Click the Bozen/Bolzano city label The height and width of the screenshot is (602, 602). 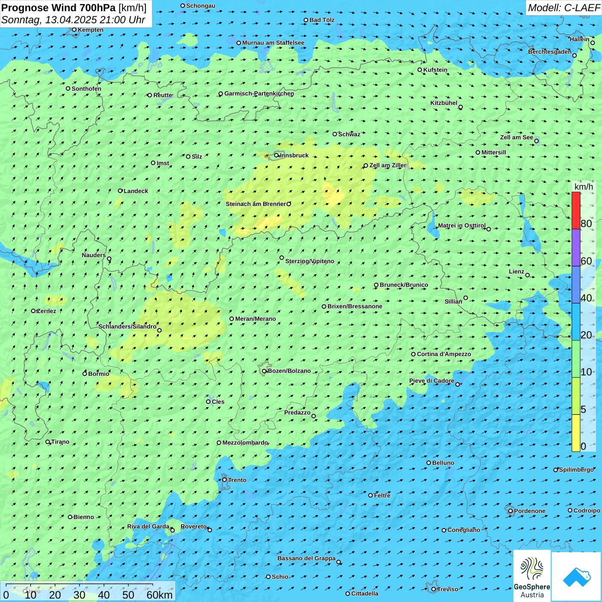(x=289, y=371)
